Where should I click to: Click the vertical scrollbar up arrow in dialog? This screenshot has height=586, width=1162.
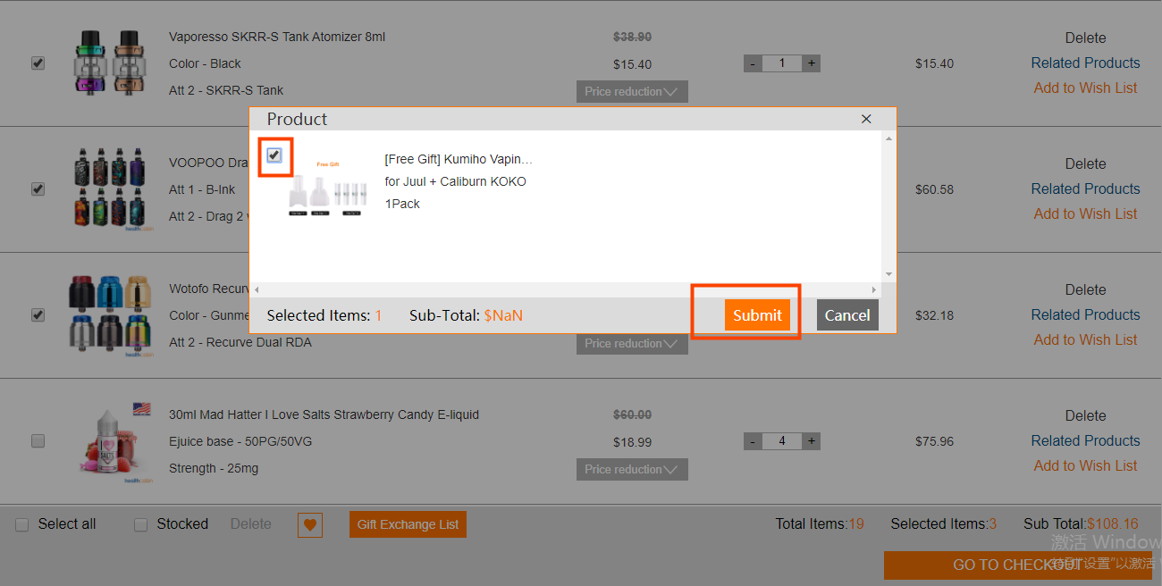click(x=888, y=138)
